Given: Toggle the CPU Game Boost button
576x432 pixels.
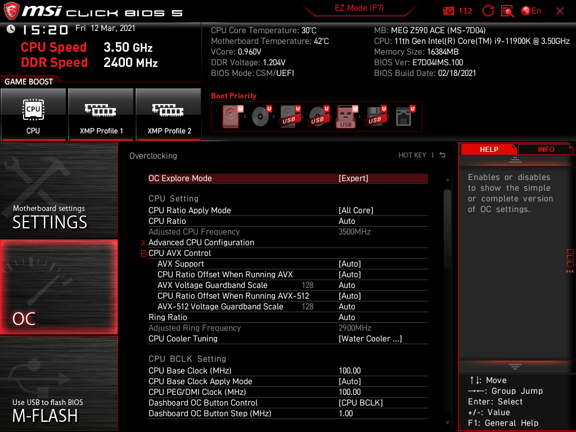Looking at the screenshot, I should [x=33, y=114].
